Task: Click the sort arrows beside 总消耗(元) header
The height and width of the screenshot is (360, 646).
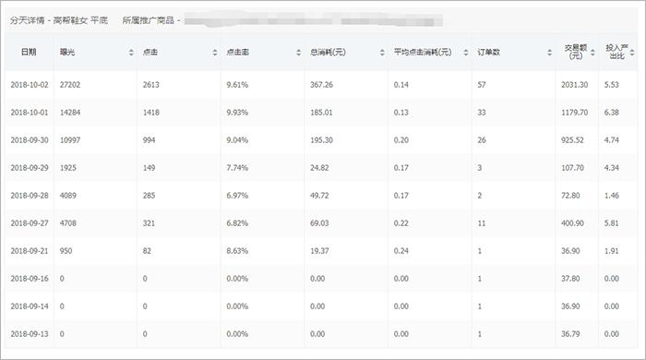Action: point(382,53)
